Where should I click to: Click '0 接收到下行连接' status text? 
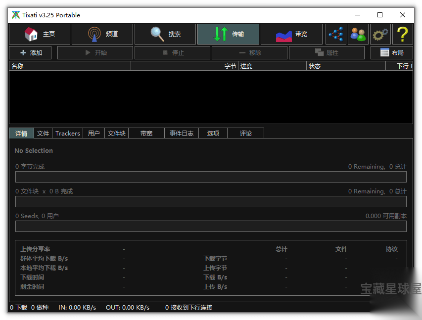tap(188, 307)
